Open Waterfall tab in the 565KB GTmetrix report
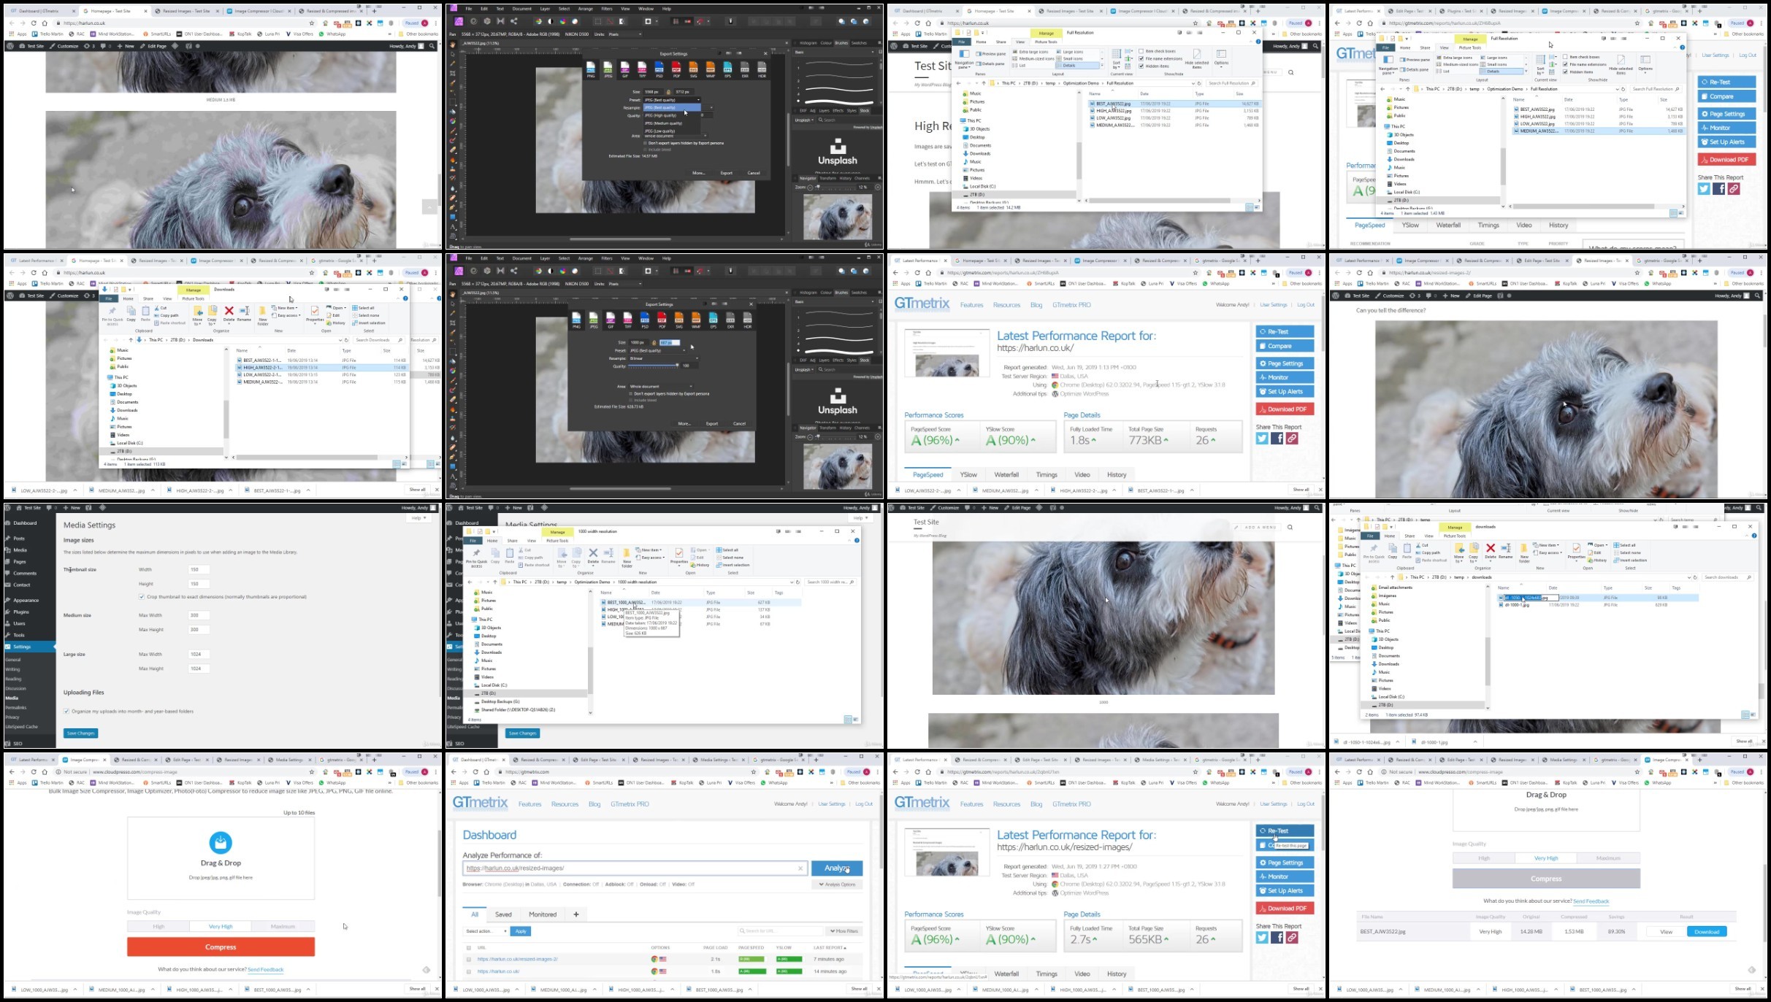This screenshot has height=1002, width=1771. click(x=1006, y=974)
